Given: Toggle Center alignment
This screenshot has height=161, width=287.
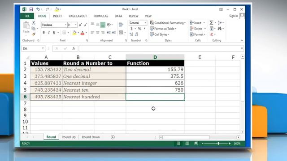Looking at the screenshot, I should (98, 33).
